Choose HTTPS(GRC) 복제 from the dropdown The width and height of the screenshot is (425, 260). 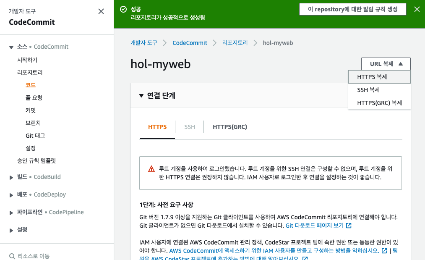[379, 103]
